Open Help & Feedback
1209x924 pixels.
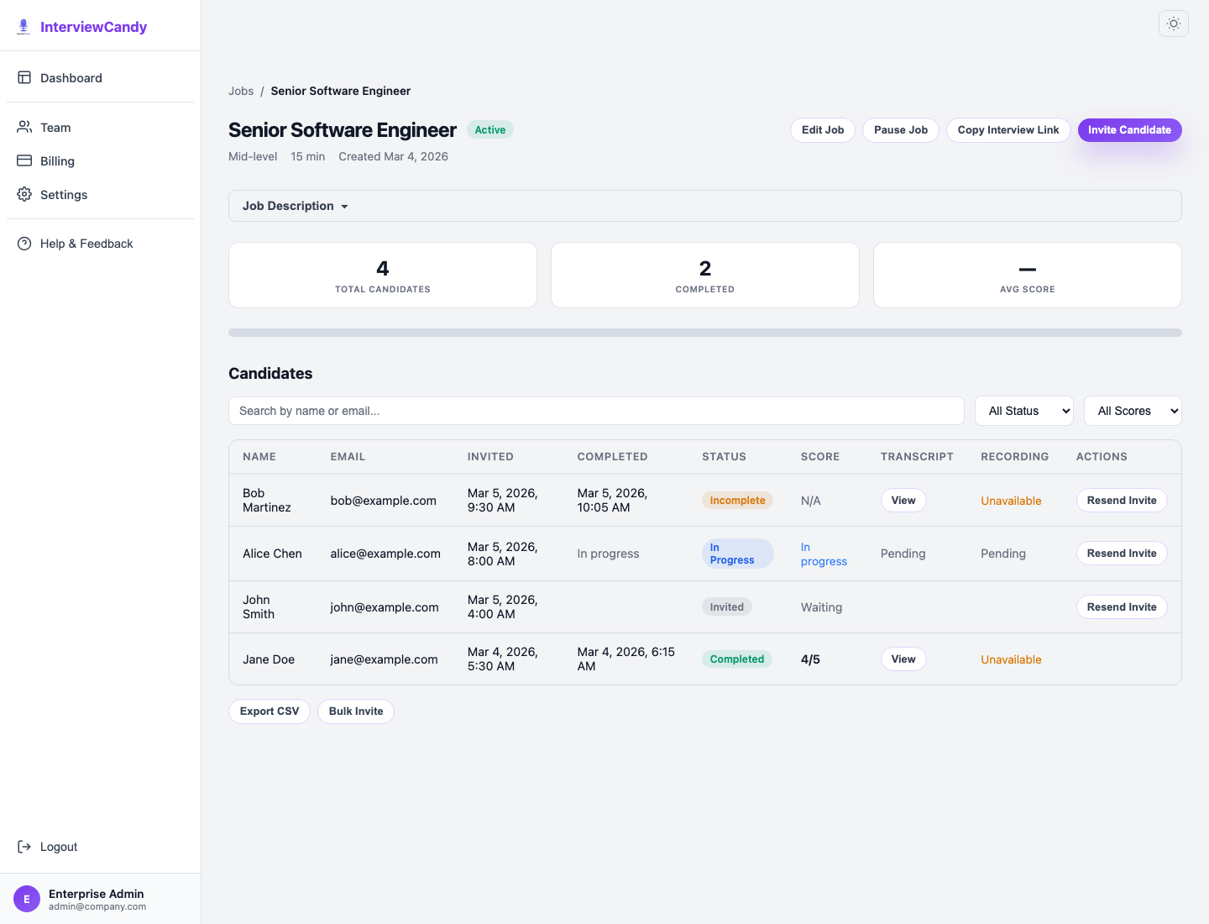(x=101, y=244)
